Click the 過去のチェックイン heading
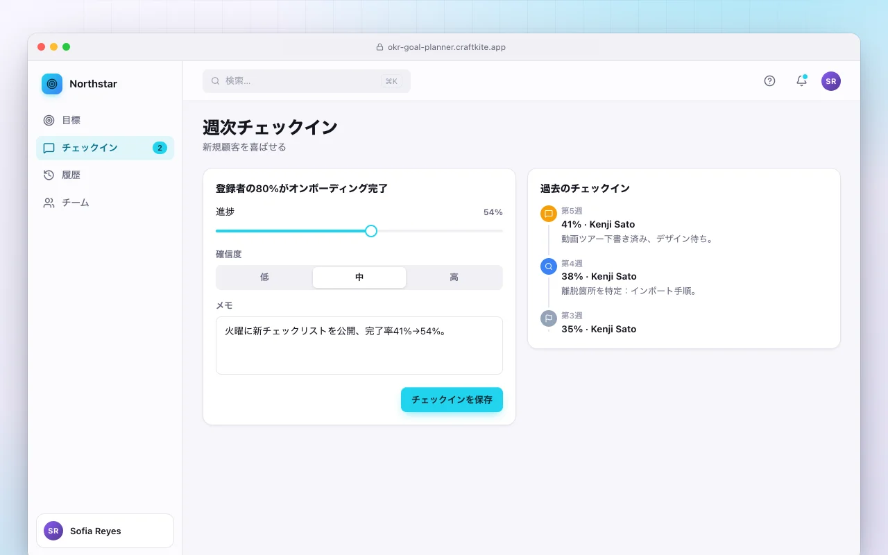The height and width of the screenshot is (555, 888). [585, 189]
